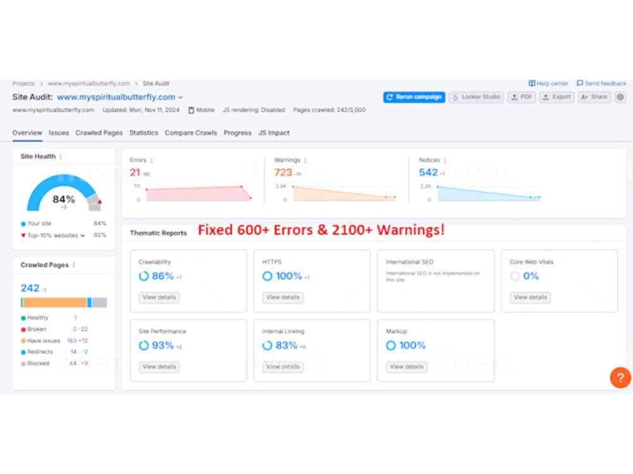633x474 pixels.
Task: Click the Errors trend chart
Action: (198, 193)
